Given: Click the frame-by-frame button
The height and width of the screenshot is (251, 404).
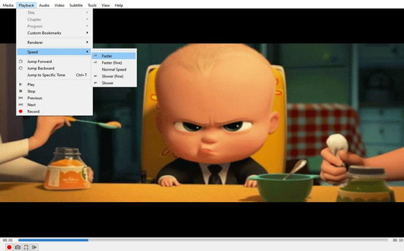Looking at the screenshot, I should click(35, 247).
